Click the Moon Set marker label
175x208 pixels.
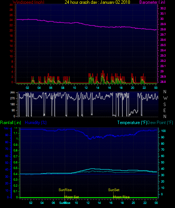(x=72, y=197)
